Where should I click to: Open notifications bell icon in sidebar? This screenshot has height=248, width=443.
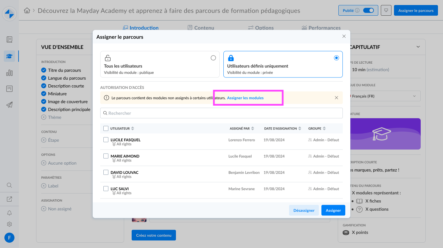tap(9, 213)
